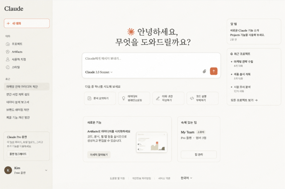Open the 개인정보 처리방침 footer link
The height and width of the screenshot is (189, 285).
[x=142, y=178]
